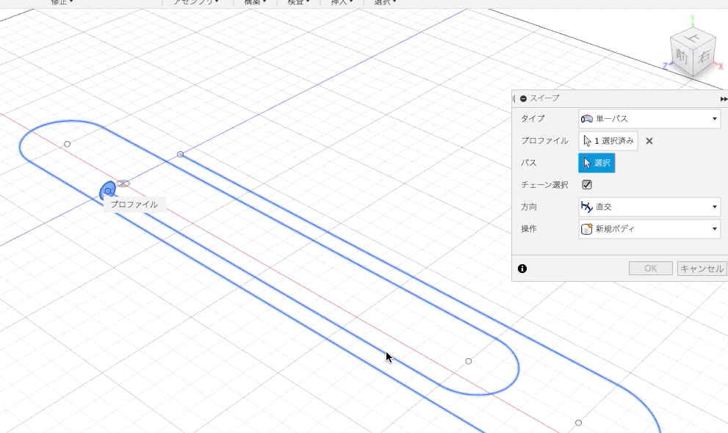Click the 操作 label in the dialog
This screenshot has height=433, width=728.
[529, 229]
